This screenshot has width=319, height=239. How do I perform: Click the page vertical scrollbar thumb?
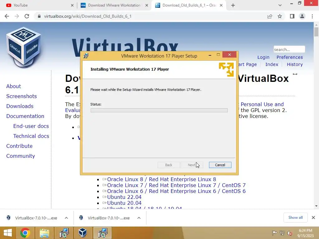pyautogui.click(x=316, y=32)
